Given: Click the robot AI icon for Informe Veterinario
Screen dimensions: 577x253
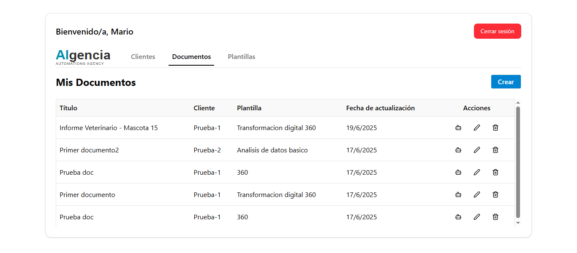Looking at the screenshot, I should pos(458,128).
